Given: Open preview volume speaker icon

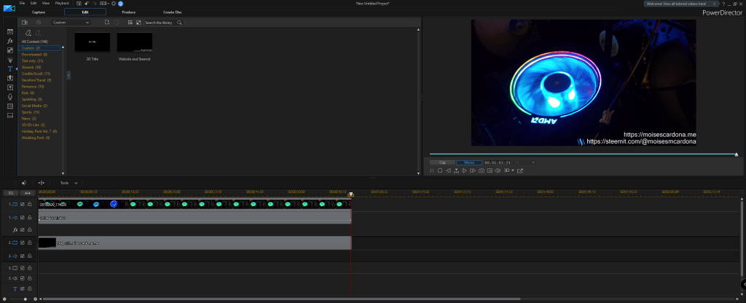Looking at the screenshot, I should (x=497, y=170).
